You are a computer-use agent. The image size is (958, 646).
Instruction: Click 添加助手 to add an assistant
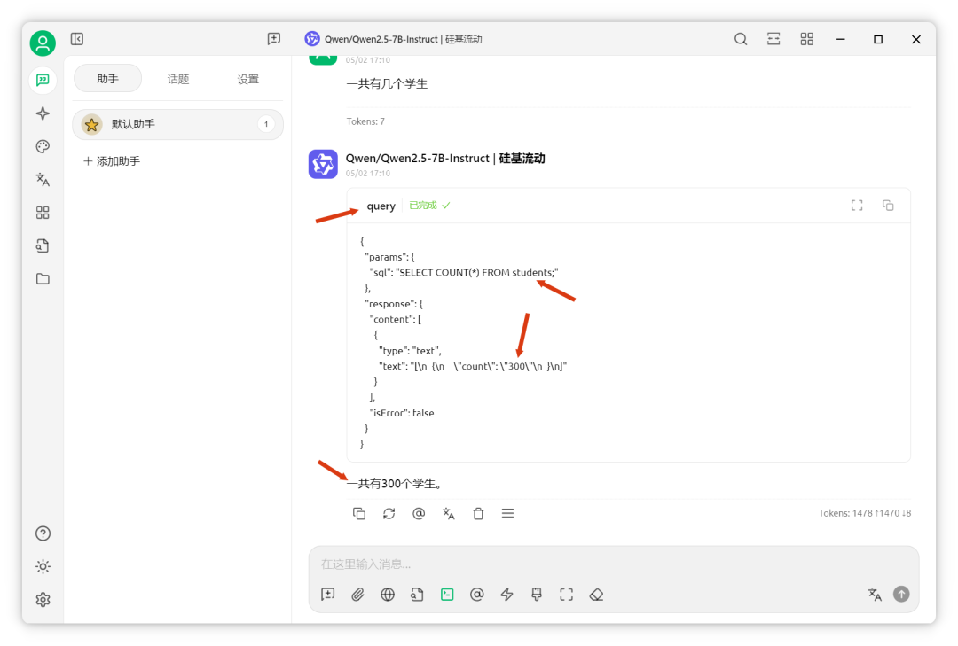point(112,161)
